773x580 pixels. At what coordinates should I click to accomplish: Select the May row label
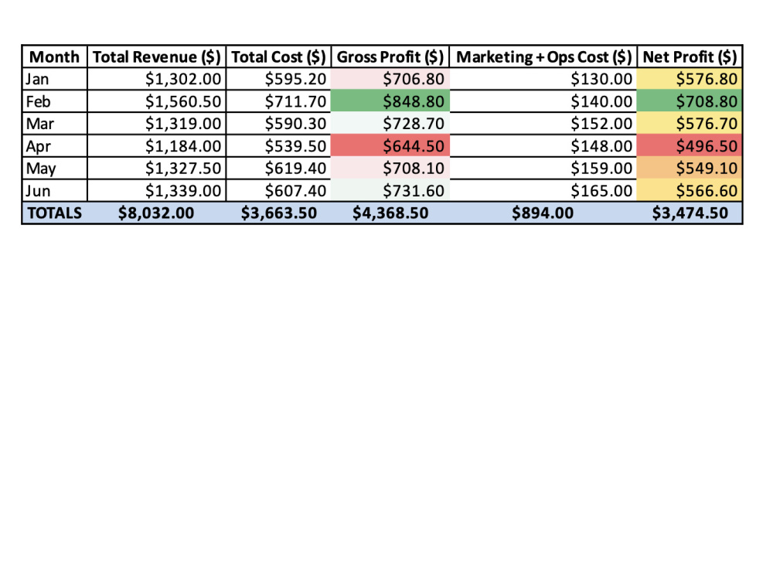coord(55,168)
